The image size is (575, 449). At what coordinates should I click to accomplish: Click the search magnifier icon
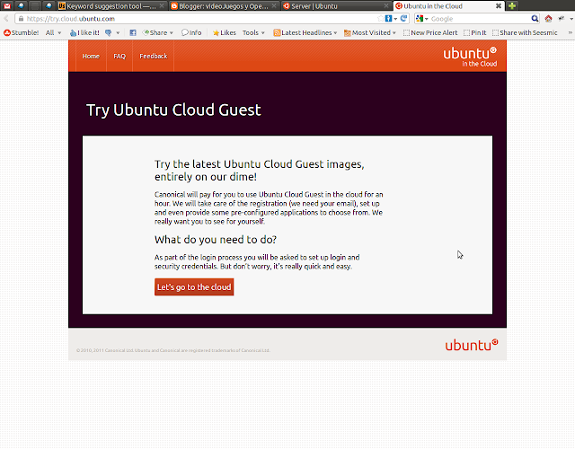click(x=535, y=18)
